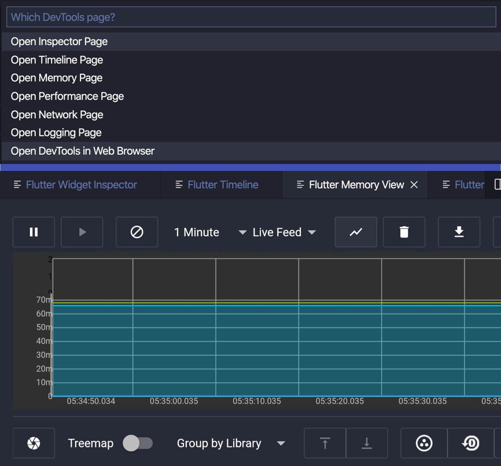Choose Open Memory Page
The width and height of the screenshot is (501, 466).
(251, 78)
